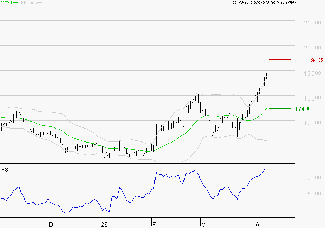Click the red resistance line marker
This screenshot has width=325, height=228.
(280, 60)
